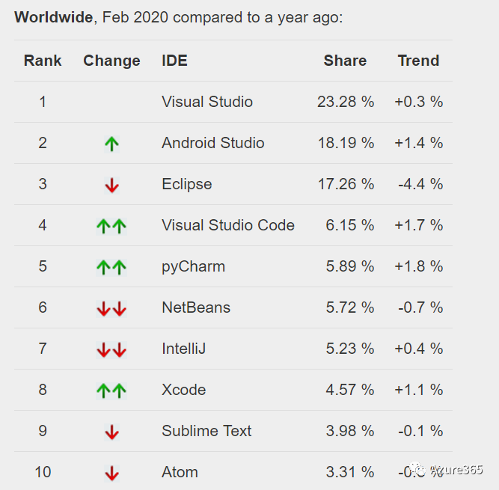Viewport: 499px width, 490px height.
Task: Click pyCharm trend value +1.8 %
Action: [418, 266]
